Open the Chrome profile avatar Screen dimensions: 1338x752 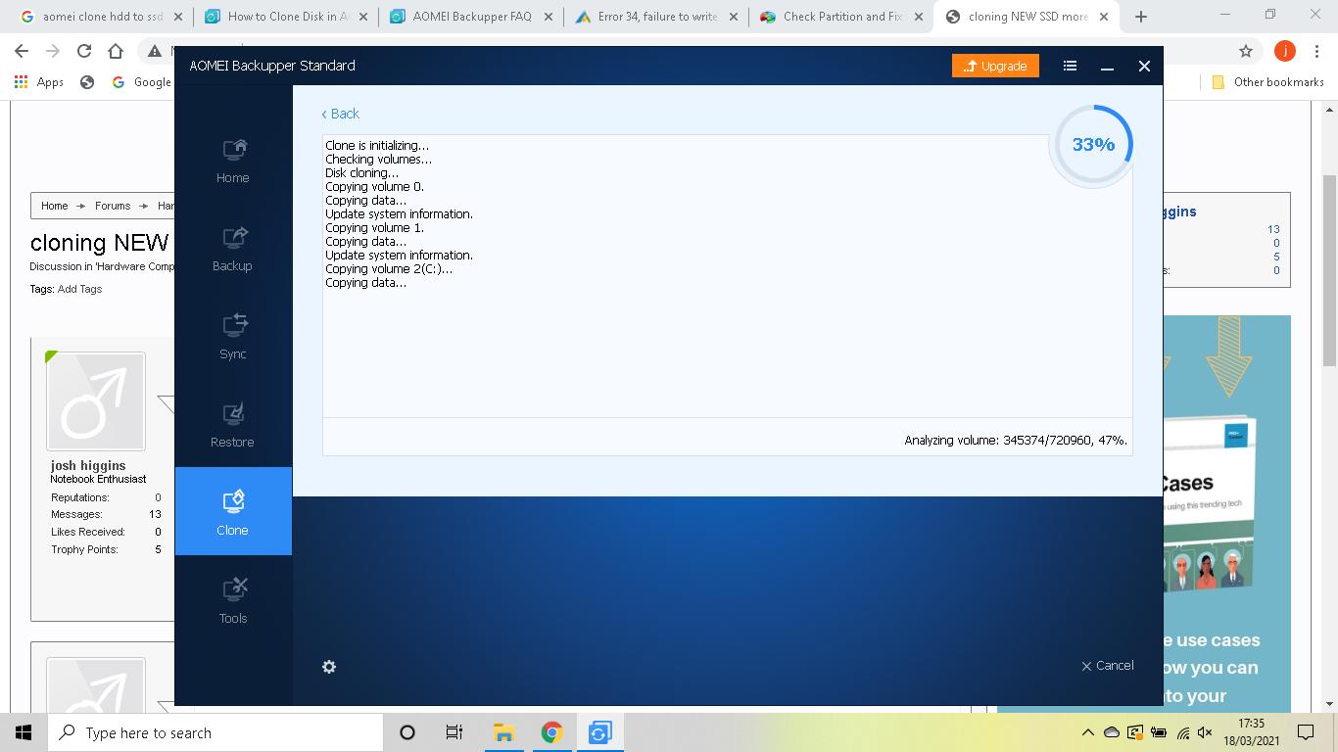pos(1285,51)
